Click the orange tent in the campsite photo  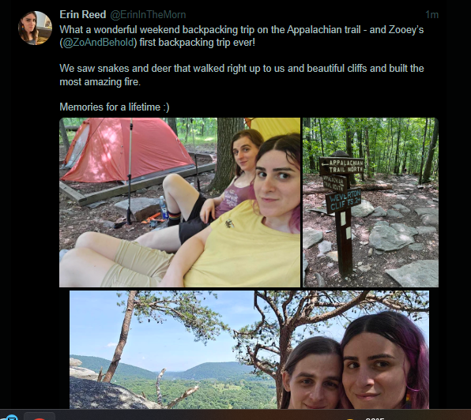tap(128, 150)
